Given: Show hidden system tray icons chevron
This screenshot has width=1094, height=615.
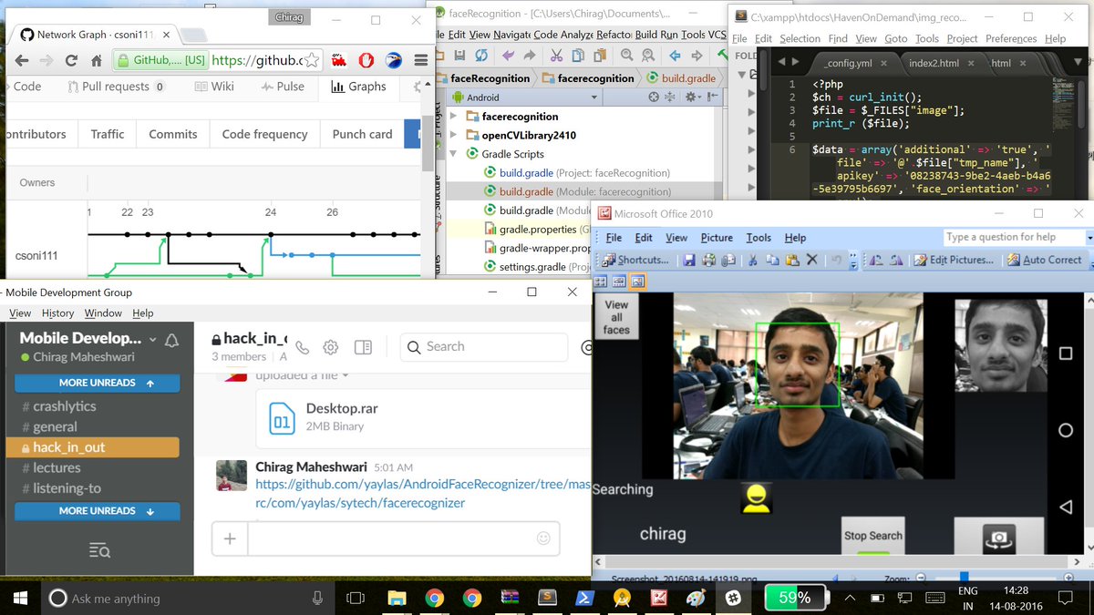Looking at the screenshot, I should tap(850, 599).
